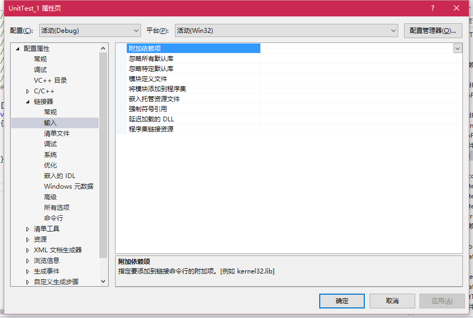Screen dimensions: 473x318
Task: Select the 清单文件 linker page
Action: pyautogui.click(x=57, y=133)
